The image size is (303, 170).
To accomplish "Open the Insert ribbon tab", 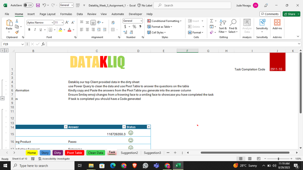I will (x=31, y=14).
